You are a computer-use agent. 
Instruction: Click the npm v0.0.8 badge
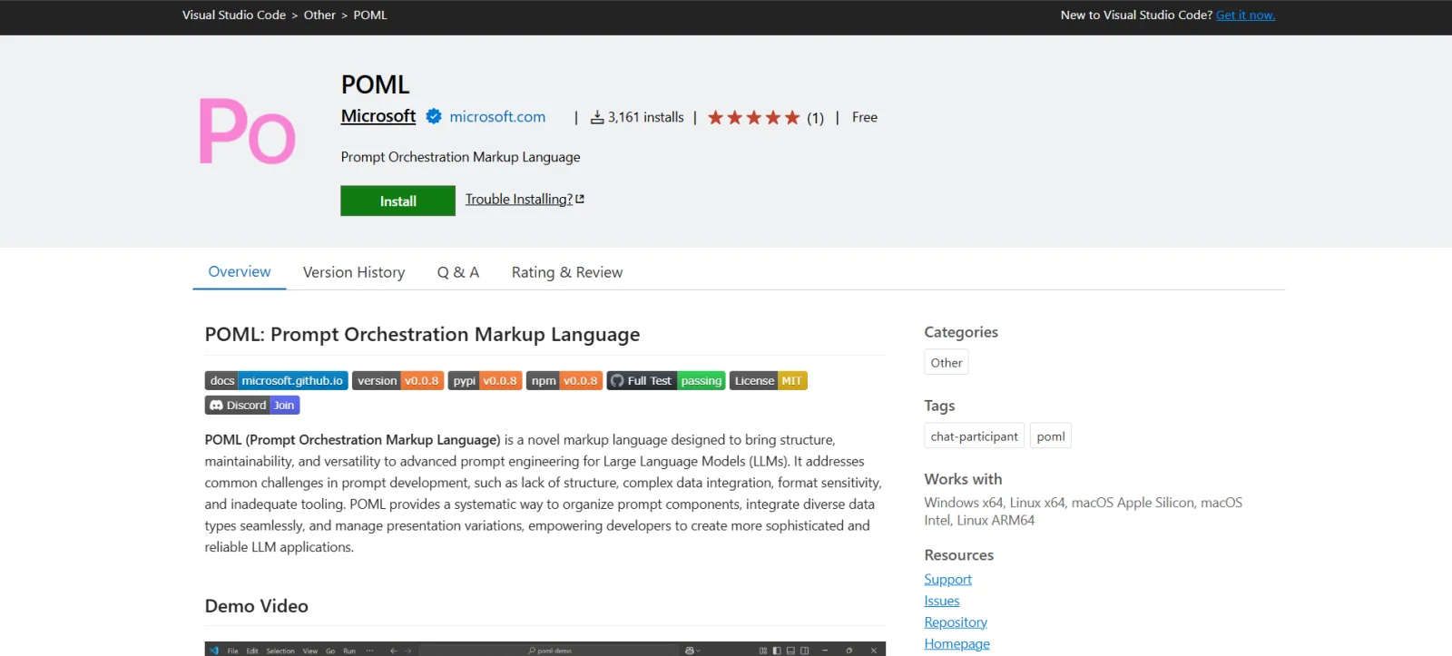point(564,381)
